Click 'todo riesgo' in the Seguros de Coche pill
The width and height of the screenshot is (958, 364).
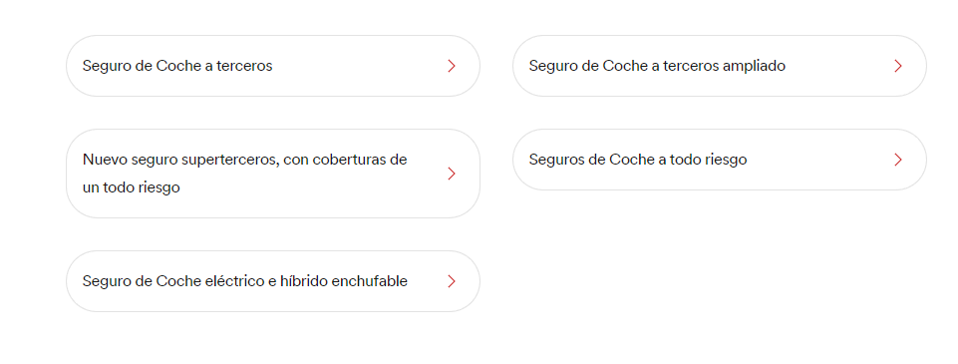tap(708, 160)
